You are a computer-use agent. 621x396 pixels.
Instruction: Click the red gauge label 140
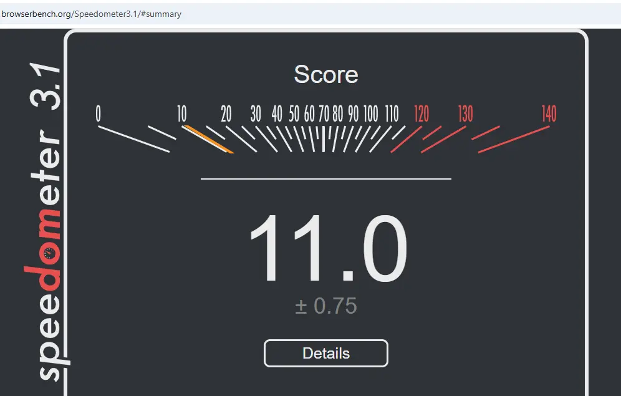(x=549, y=114)
